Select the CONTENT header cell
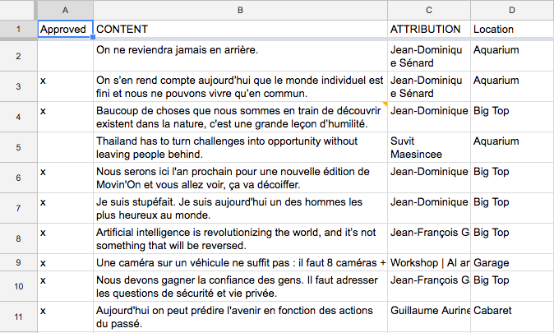Screen dimensions: 554x333 (240, 30)
